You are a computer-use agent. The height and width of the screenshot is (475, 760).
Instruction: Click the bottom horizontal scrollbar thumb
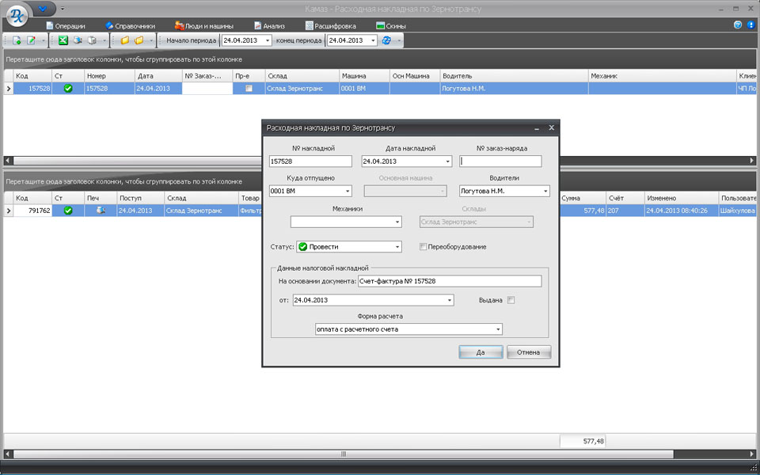344,454
